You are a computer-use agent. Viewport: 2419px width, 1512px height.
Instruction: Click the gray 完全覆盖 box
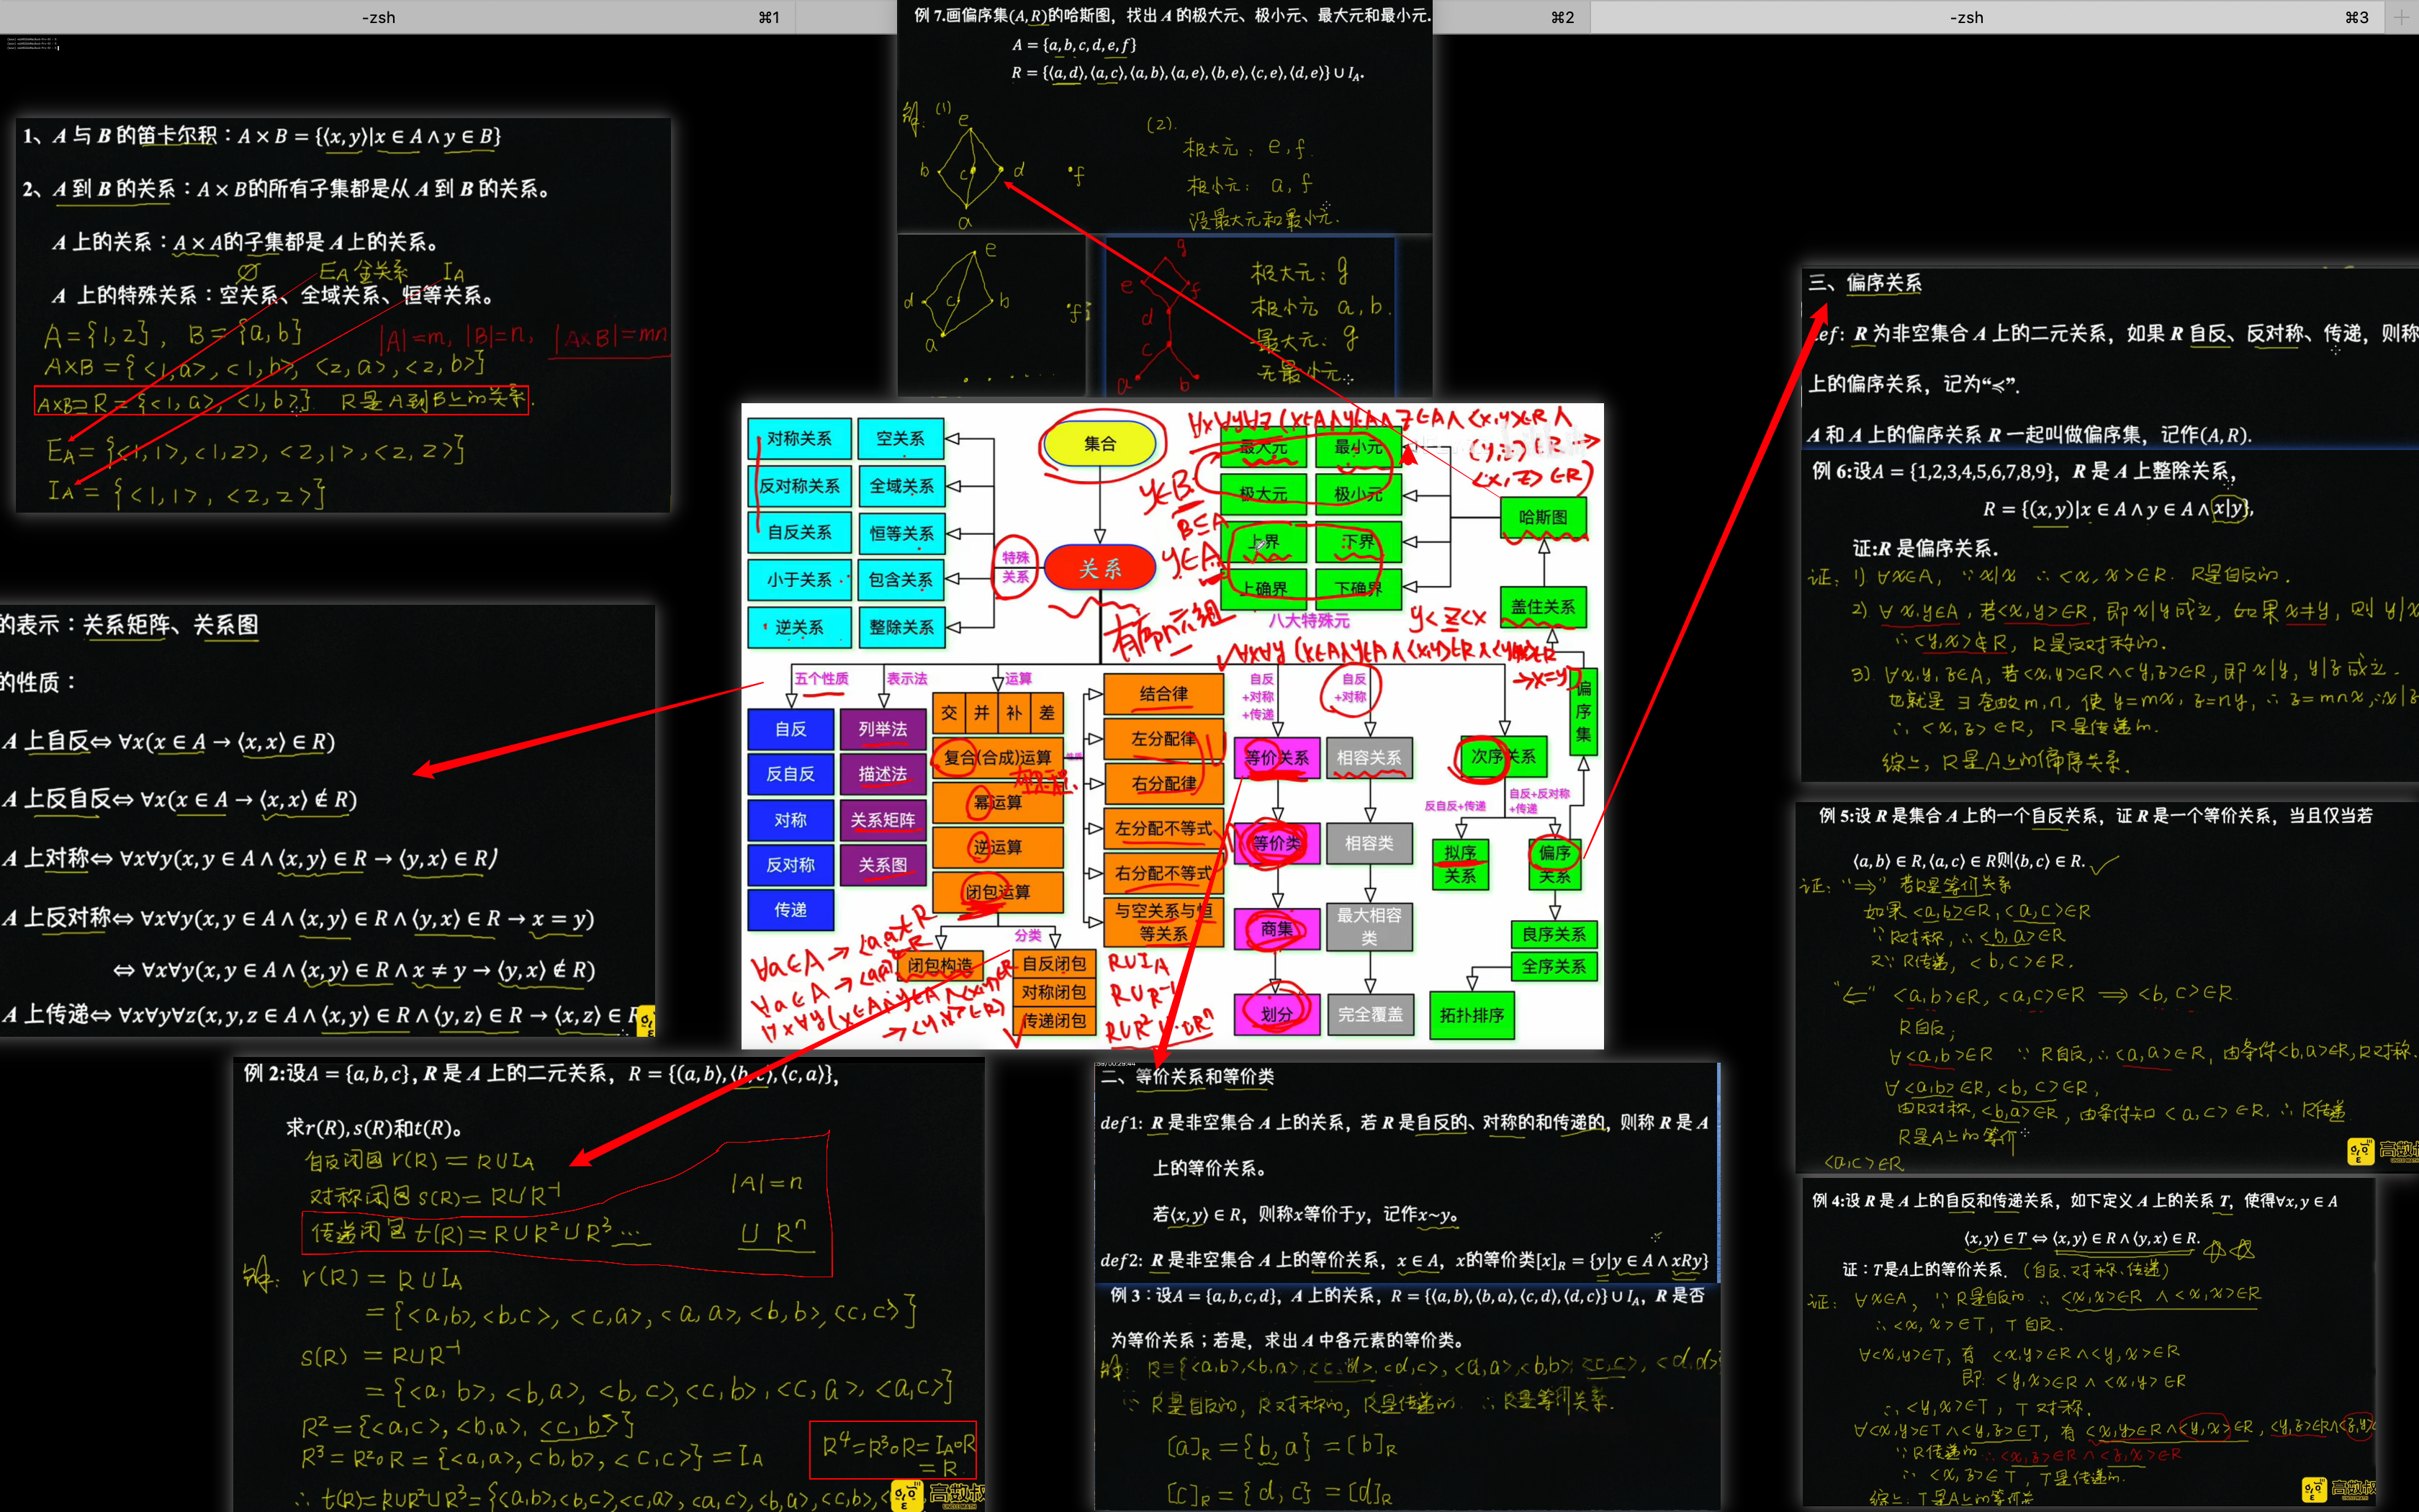tap(1369, 1014)
